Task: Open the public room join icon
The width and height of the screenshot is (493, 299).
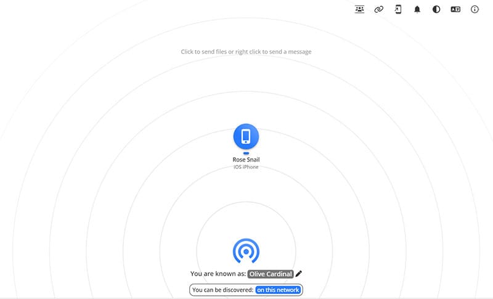Action: click(359, 9)
